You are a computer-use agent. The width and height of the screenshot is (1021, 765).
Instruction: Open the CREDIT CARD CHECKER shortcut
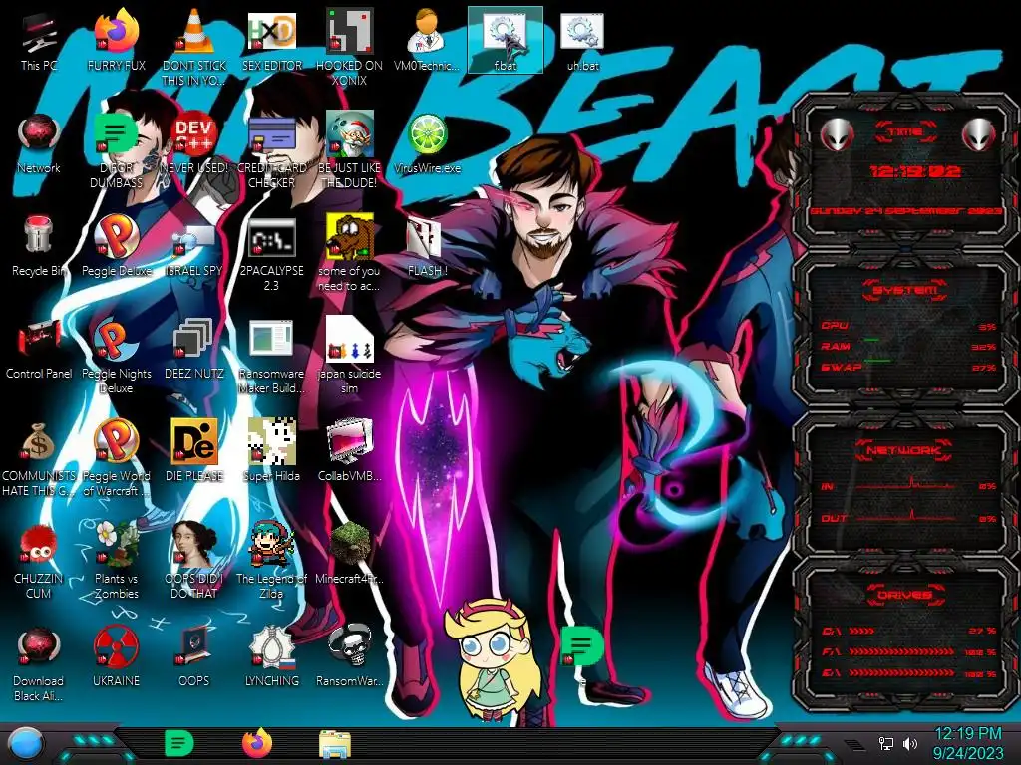271,149
